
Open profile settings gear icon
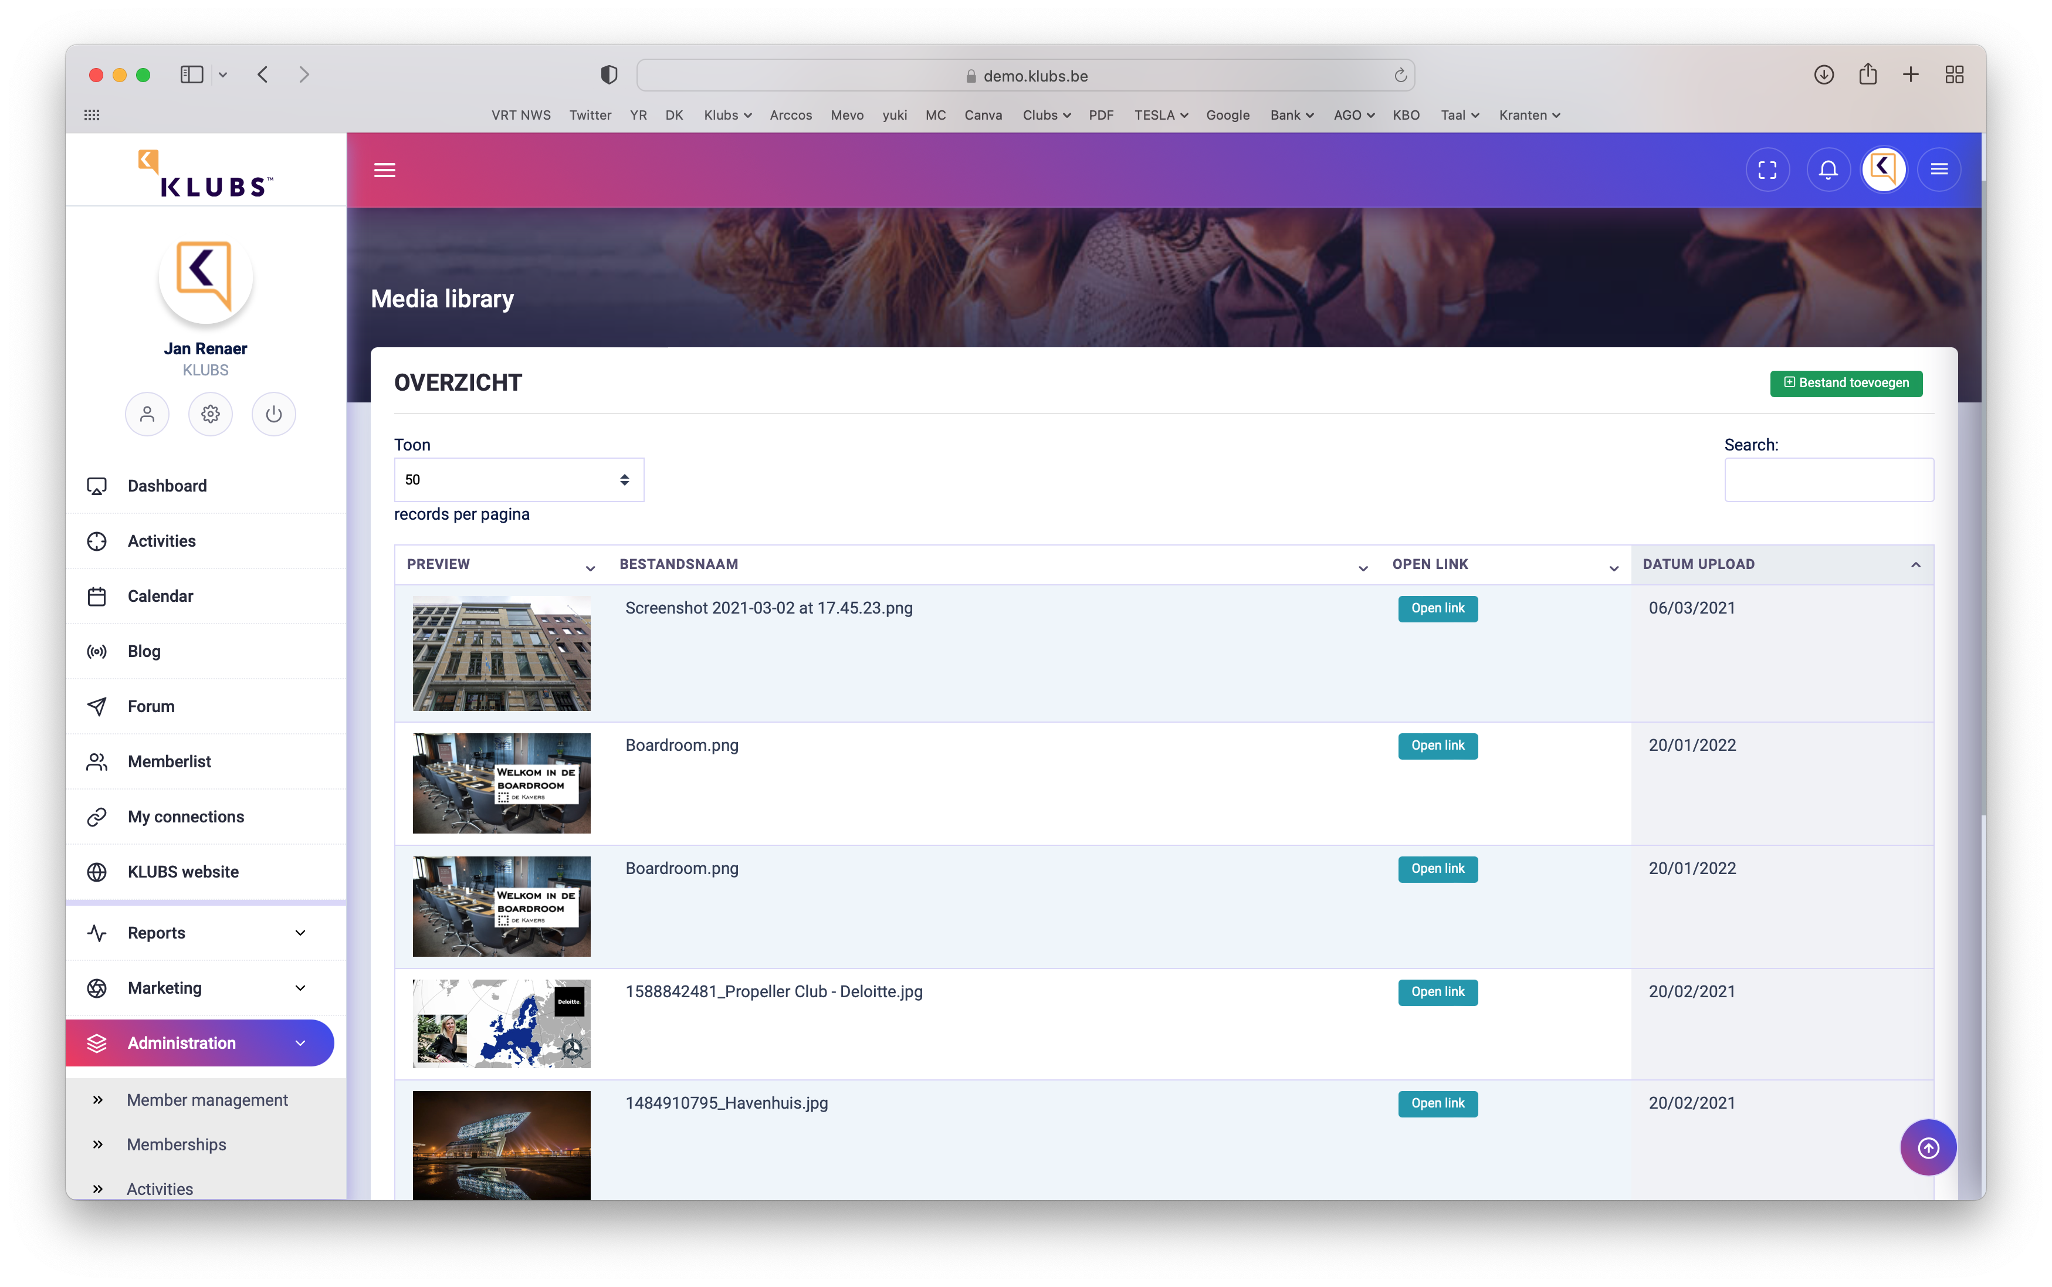(x=210, y=415)
